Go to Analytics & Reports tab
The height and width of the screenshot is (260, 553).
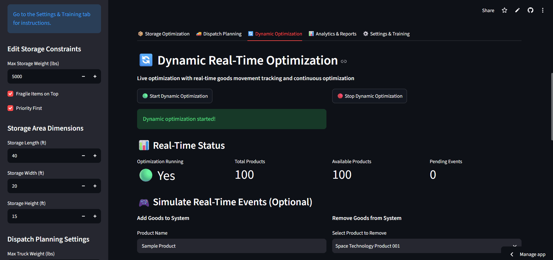pyautogui.click(x=332, y=34)
